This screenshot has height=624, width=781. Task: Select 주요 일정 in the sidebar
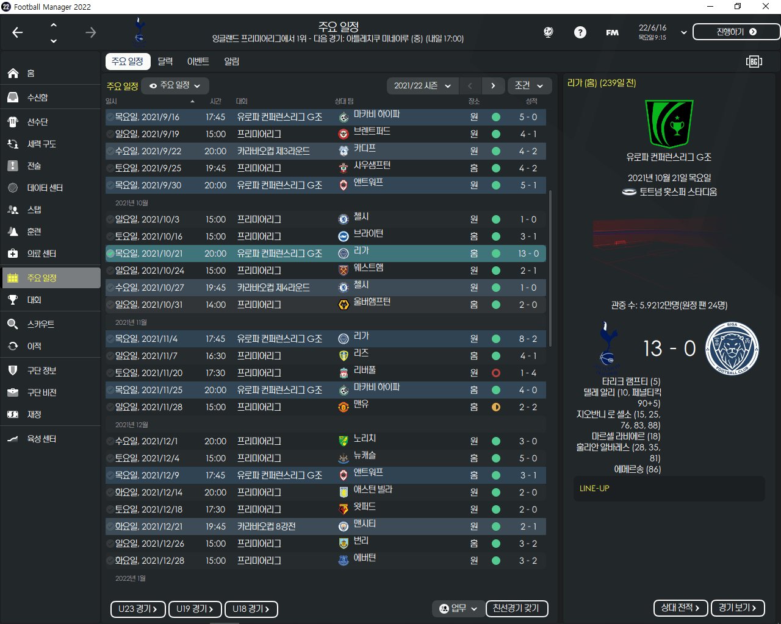click(x=51, y=278)
